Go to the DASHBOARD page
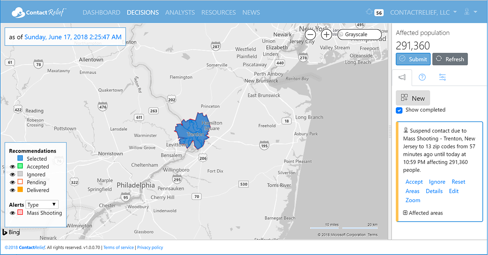Screen dimensions: 488x255 [x=101, y=12]
